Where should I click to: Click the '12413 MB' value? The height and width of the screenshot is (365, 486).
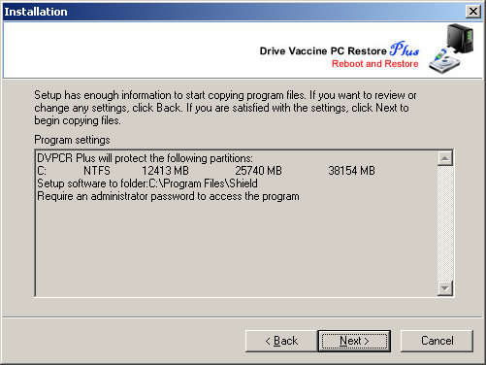click(165, 171)
